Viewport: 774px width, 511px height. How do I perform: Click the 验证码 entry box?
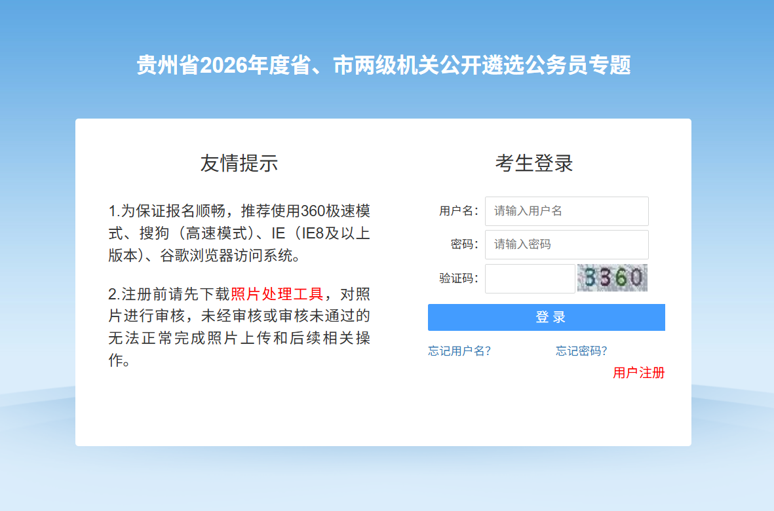coord(530,278)
